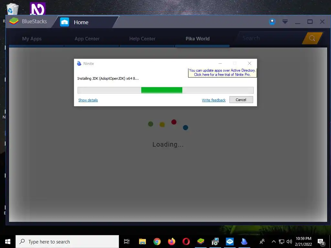Switch to the Pika World tab
Image resolution: width=331 pixels, height=248 pixels.
coord(198,39)
